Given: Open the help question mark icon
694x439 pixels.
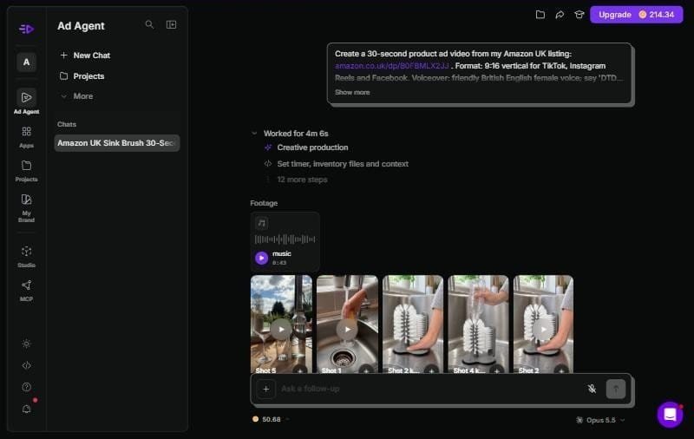Looking at the screenshot, I should [x=26, y=387].
